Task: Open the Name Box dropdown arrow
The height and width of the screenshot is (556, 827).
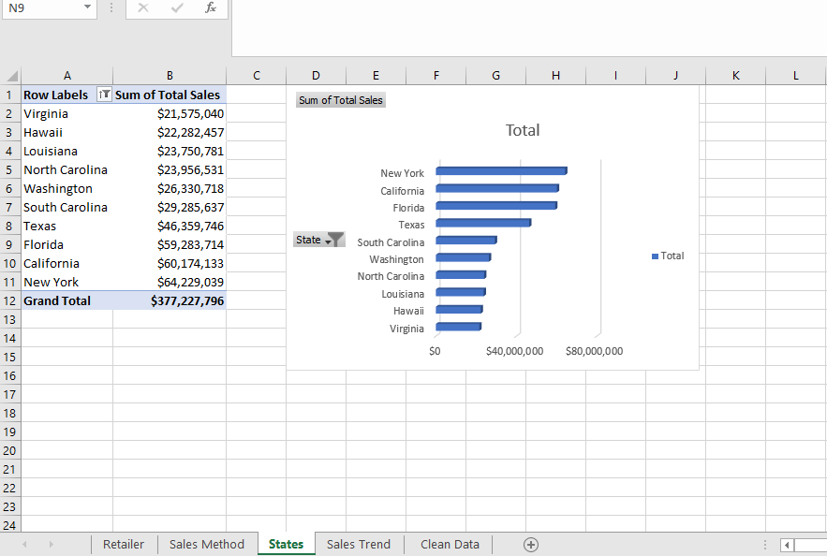Action: click(87, 8)
